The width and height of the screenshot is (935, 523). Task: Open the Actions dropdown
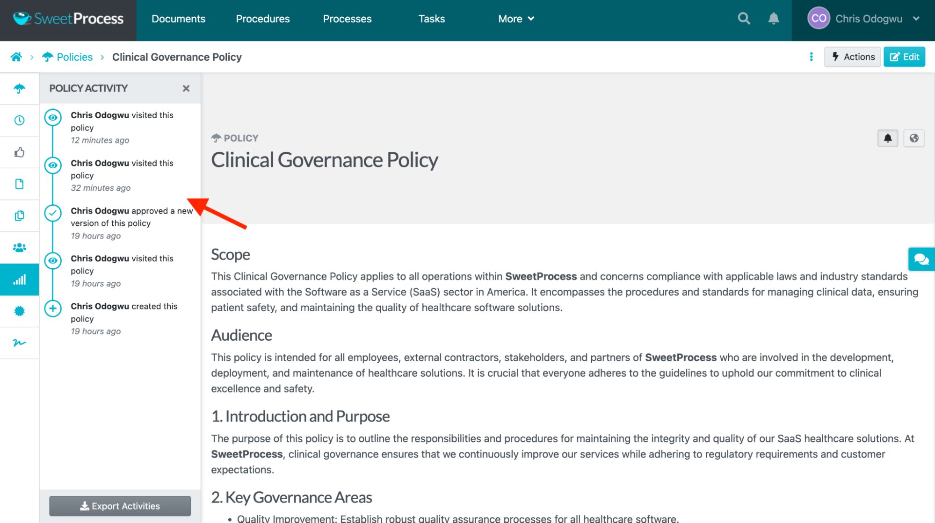[852, 57]
